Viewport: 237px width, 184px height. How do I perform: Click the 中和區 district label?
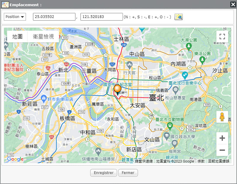point(88,133)
